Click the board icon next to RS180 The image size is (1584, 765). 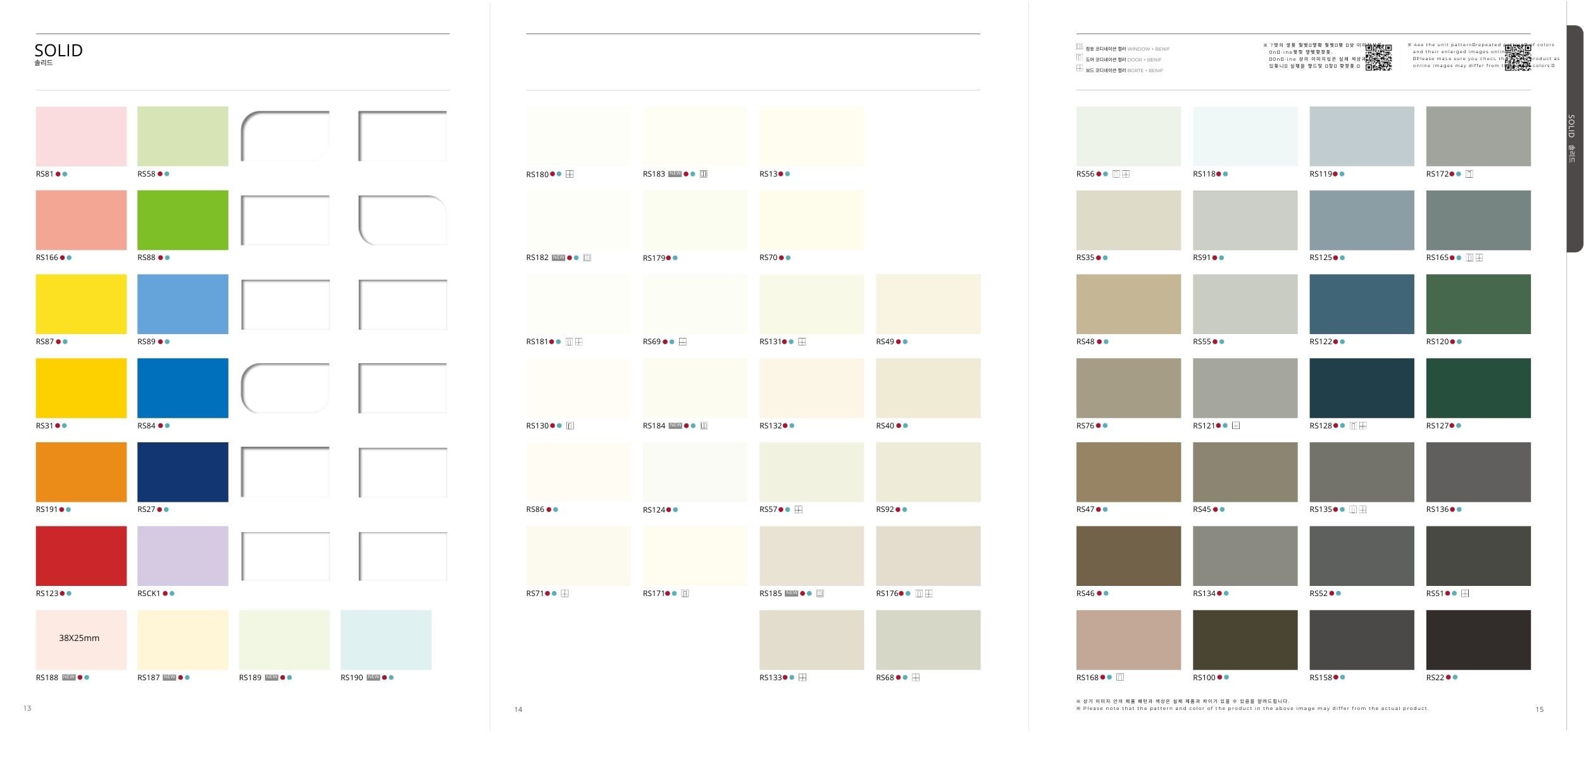pos(570,174)
